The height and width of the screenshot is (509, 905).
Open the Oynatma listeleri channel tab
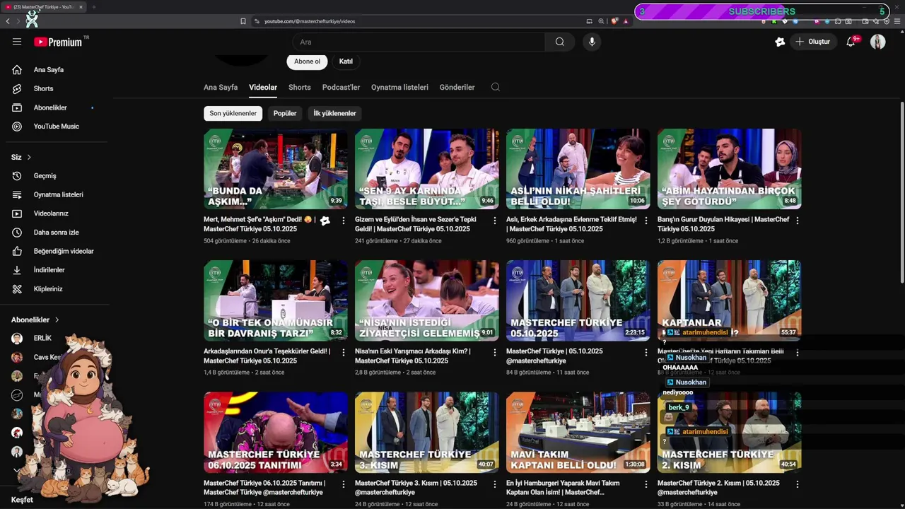click(x=399, y=87)
